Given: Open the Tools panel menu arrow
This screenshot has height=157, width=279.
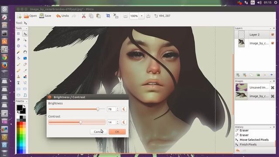Looking at the screenshot, I should click(27, 28).
